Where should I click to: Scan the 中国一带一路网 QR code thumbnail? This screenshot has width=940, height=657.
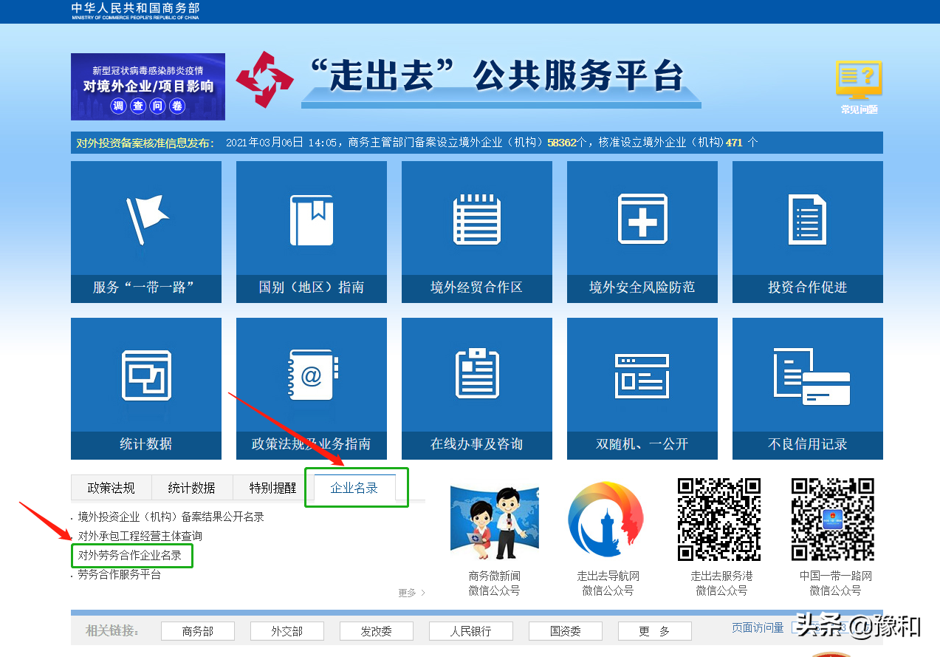click(x=832, y=520)
